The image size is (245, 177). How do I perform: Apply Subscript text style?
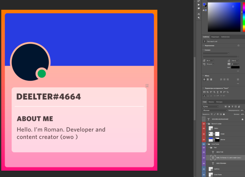pos(214,92)
